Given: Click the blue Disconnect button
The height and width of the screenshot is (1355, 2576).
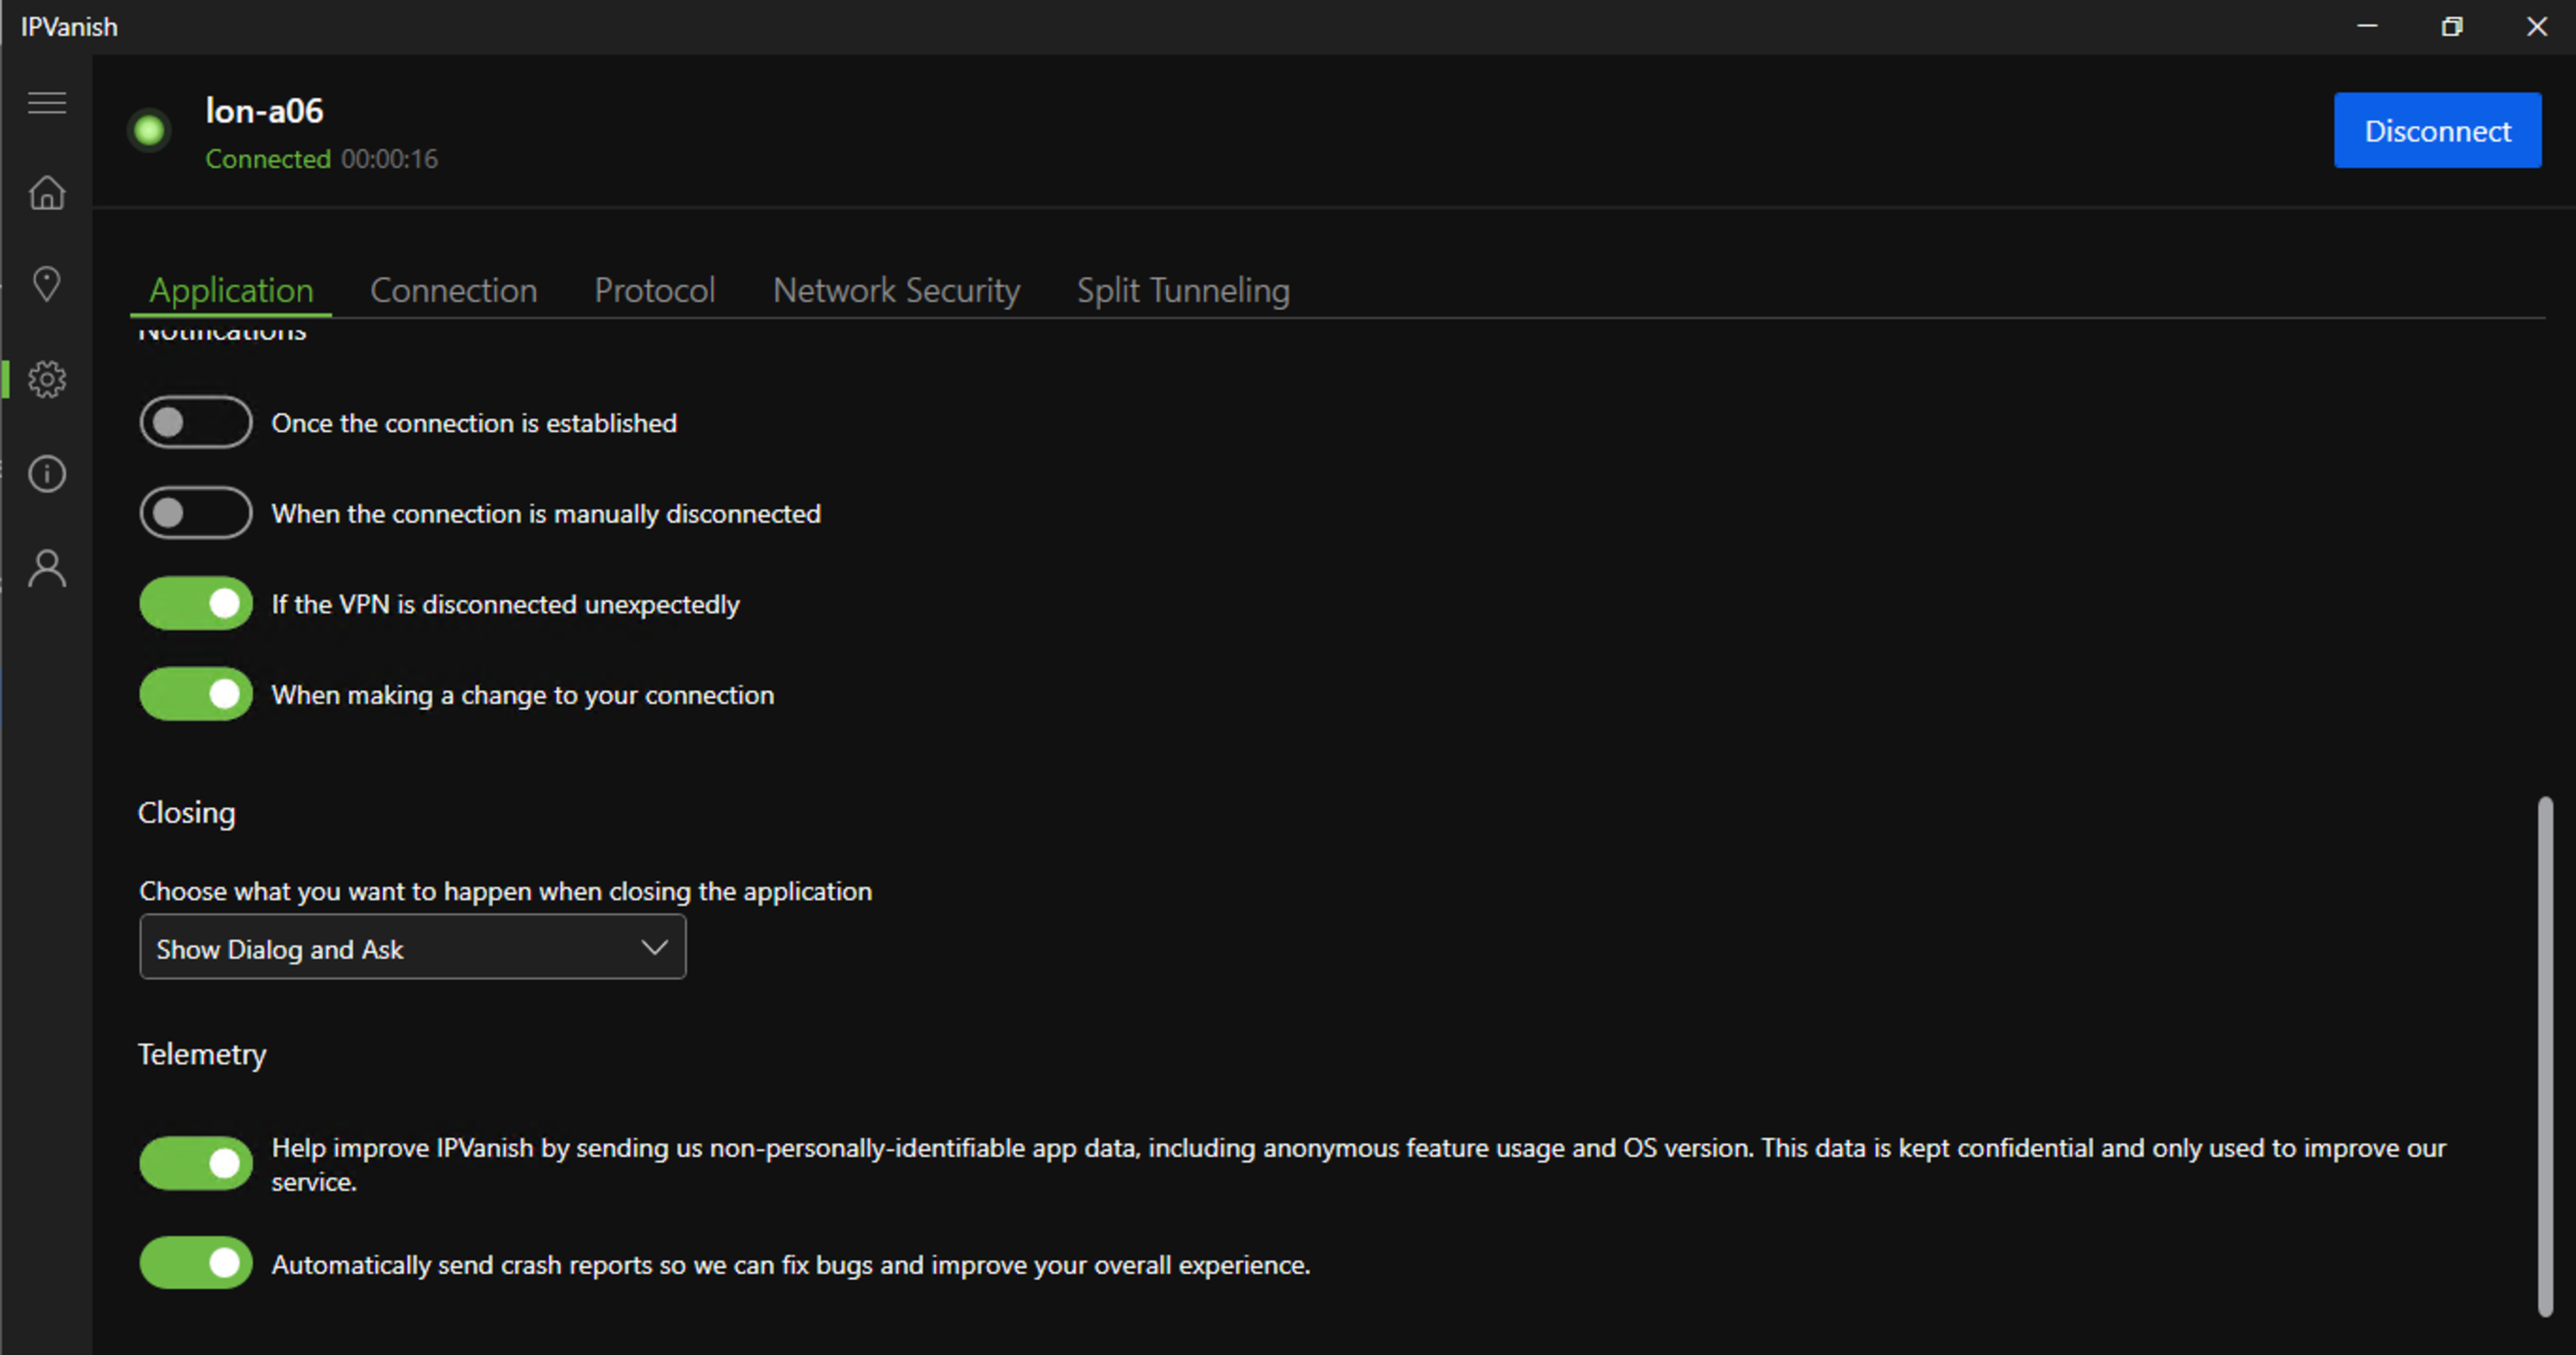Looking at the screenshot, I should tap(2437, 131).
